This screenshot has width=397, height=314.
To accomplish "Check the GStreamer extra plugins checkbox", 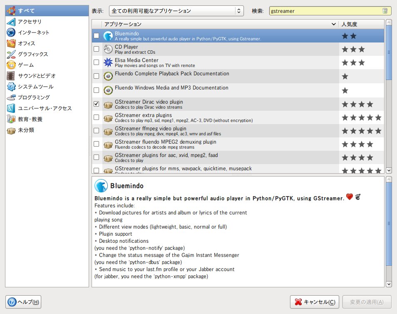I will coord(97,117).
